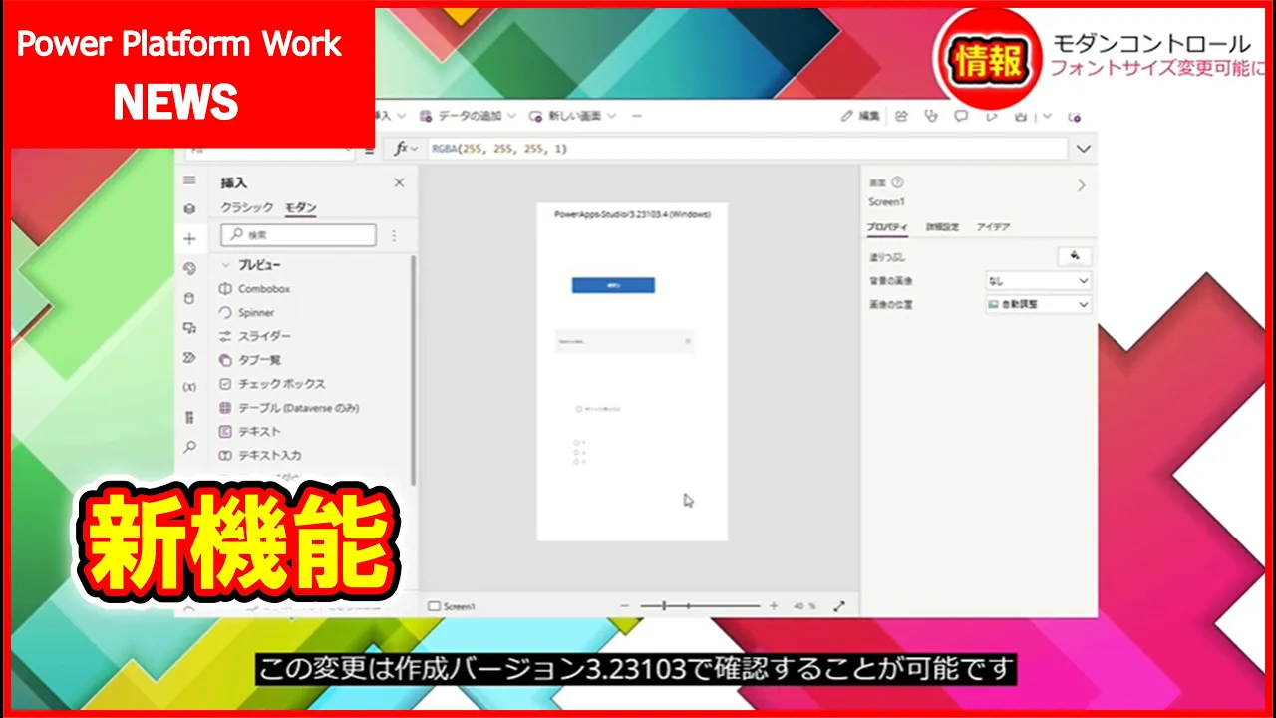Switch to the アイデア tab

[993, 227]
